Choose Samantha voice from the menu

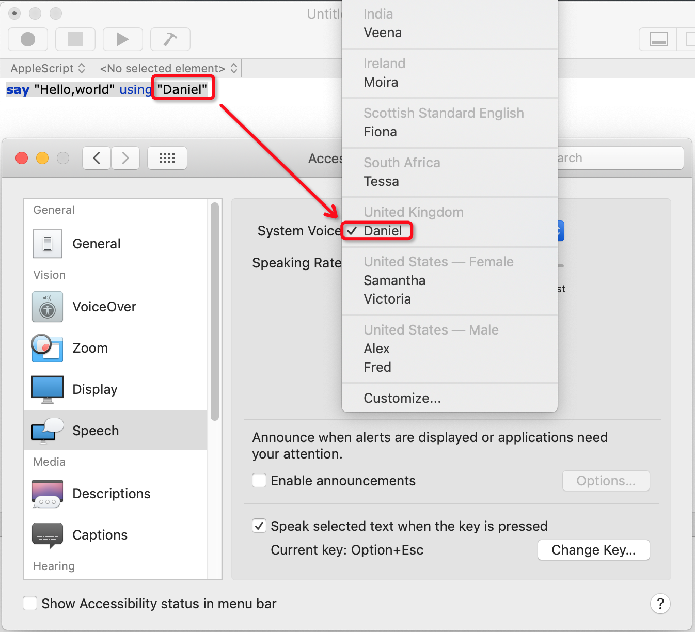point(449,280)
